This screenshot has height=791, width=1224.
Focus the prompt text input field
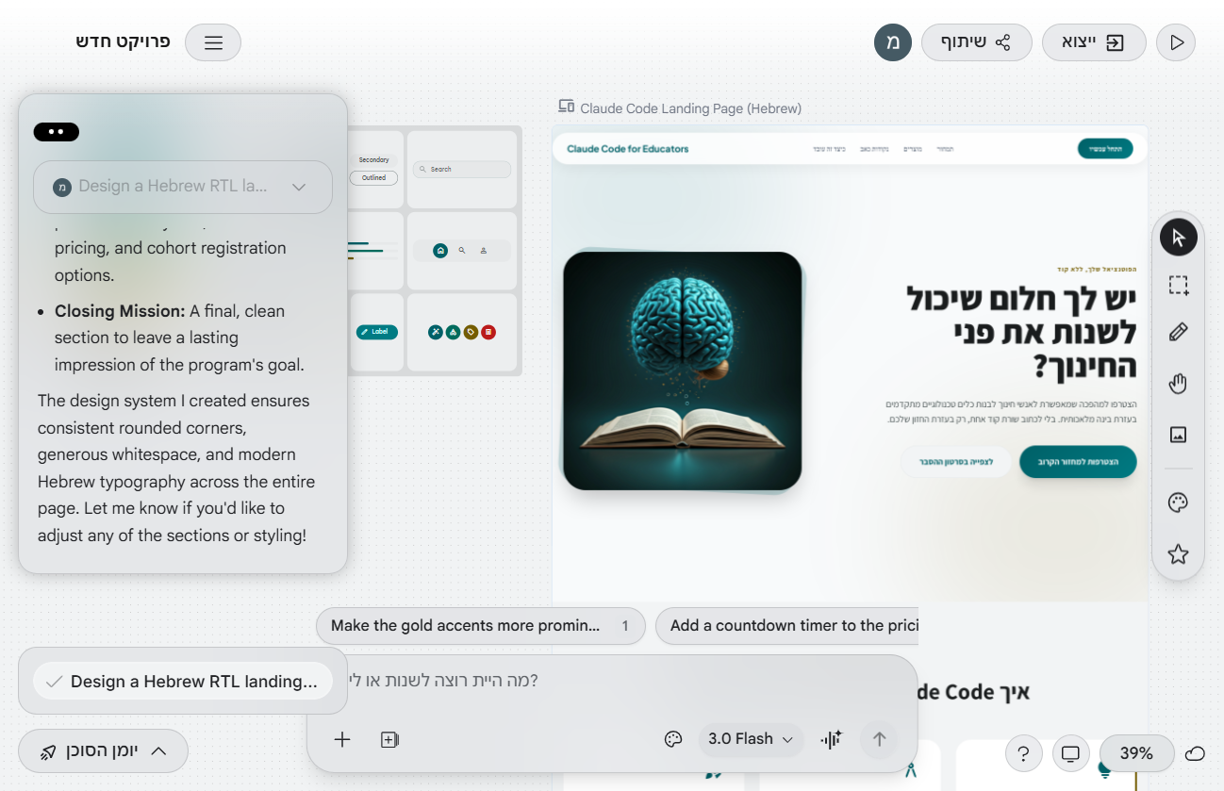(x=613, y=680)
